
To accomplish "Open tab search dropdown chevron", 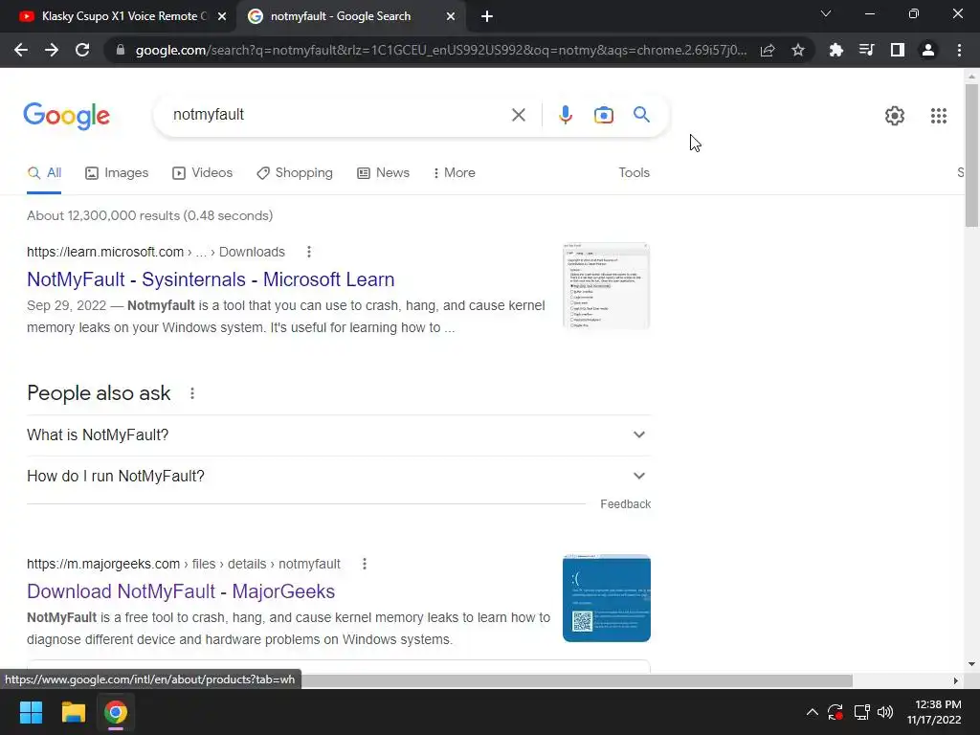I will tap(826, 13).
